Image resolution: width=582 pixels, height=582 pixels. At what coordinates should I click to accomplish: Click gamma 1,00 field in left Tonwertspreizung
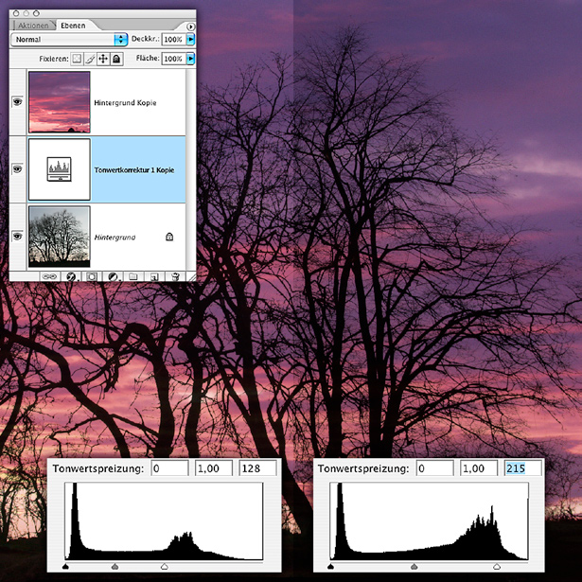click(x=214, y=468)
